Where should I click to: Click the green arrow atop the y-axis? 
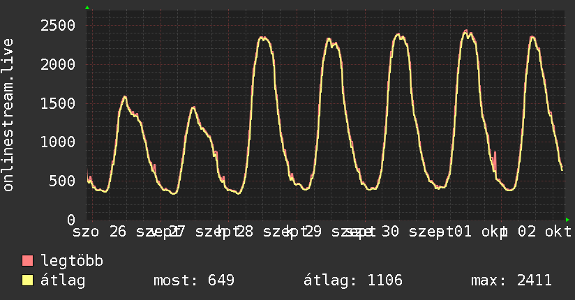(x=87, y=8)
